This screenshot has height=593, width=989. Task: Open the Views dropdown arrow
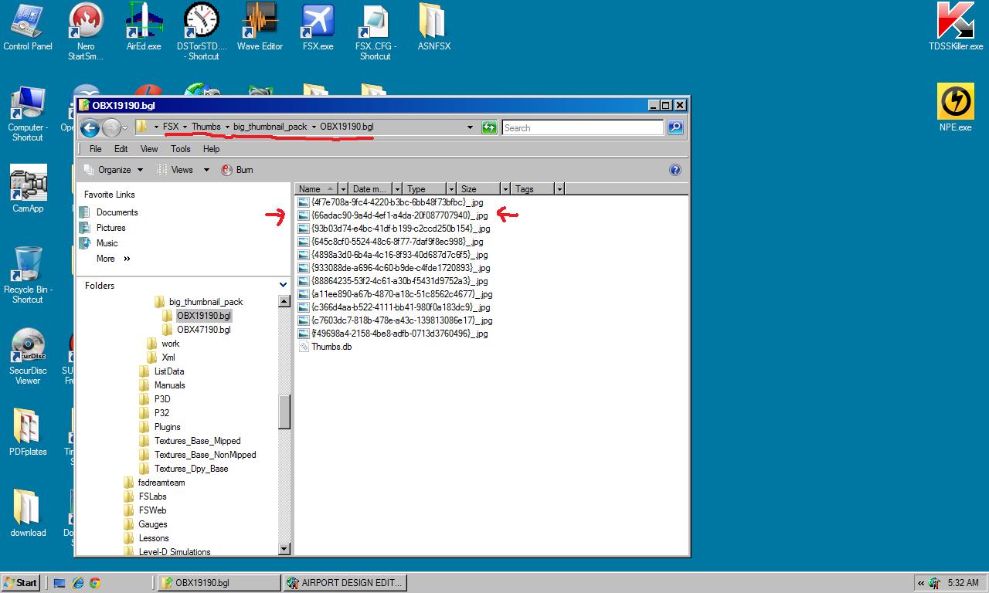click(x=206, y=170)
